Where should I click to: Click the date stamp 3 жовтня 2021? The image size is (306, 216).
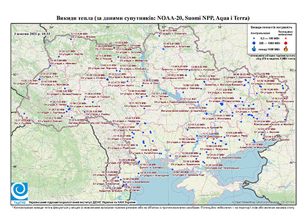tap(32, 33)
